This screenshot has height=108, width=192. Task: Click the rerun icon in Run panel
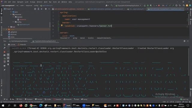pos(4,45)
